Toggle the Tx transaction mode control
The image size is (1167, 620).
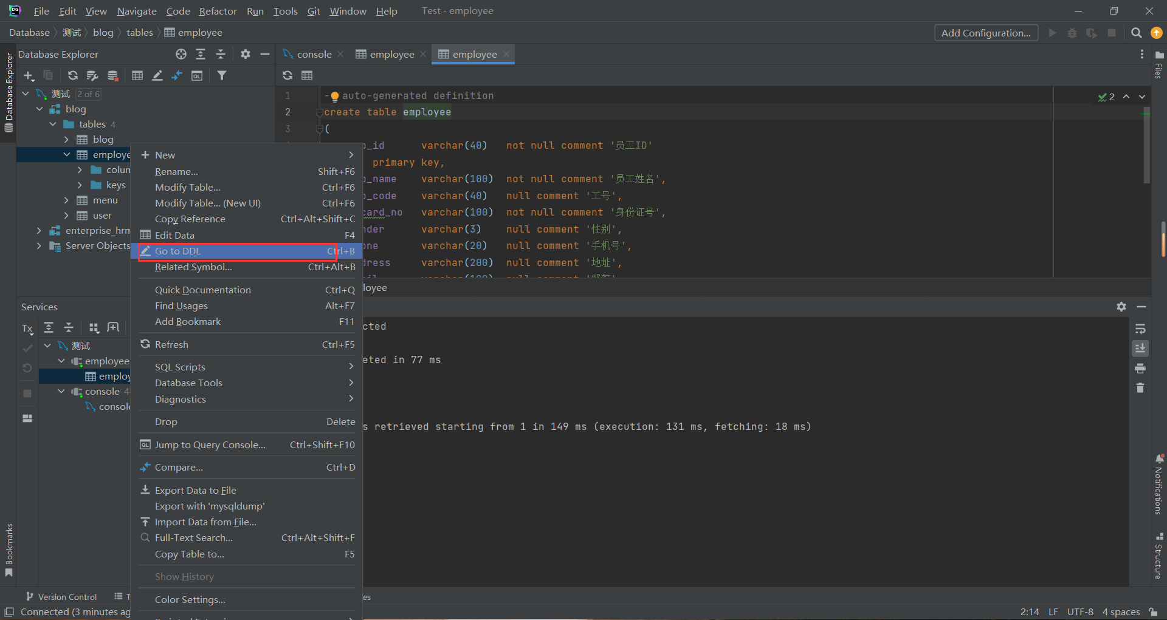(28, 329)
